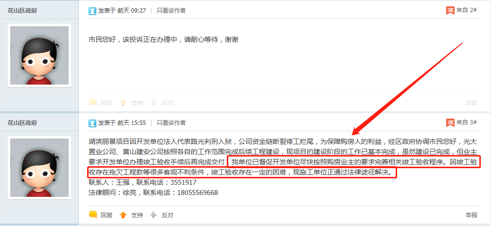This screenshot has height=226, width=492.
Task: Select 只看该作者 on the 09:27 post
Action: [171, 11]
